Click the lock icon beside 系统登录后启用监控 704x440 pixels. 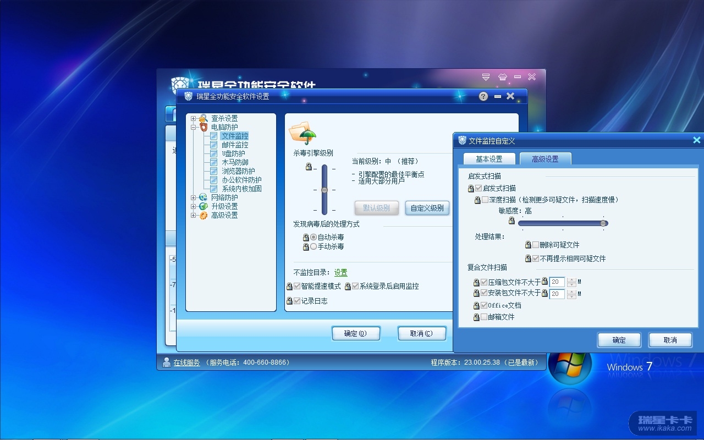(348, 287)
